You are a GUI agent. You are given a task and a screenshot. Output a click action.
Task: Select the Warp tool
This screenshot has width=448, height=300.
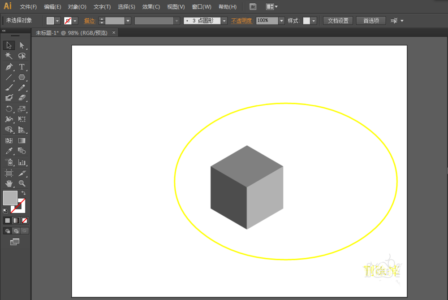pyautogui.click(x=9, y=119)
